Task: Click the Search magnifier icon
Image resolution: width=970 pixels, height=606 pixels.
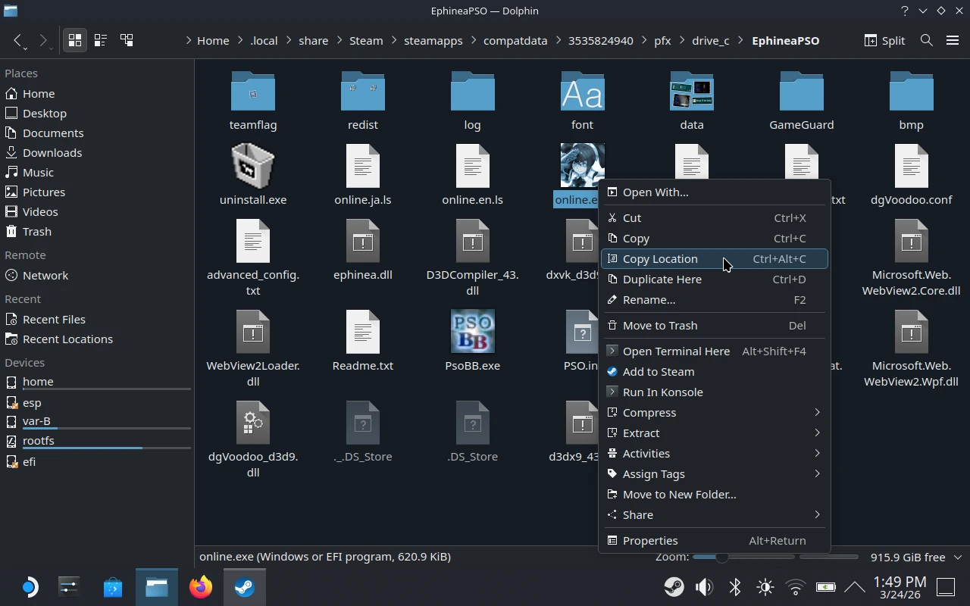Action: [x=926, y=40]
